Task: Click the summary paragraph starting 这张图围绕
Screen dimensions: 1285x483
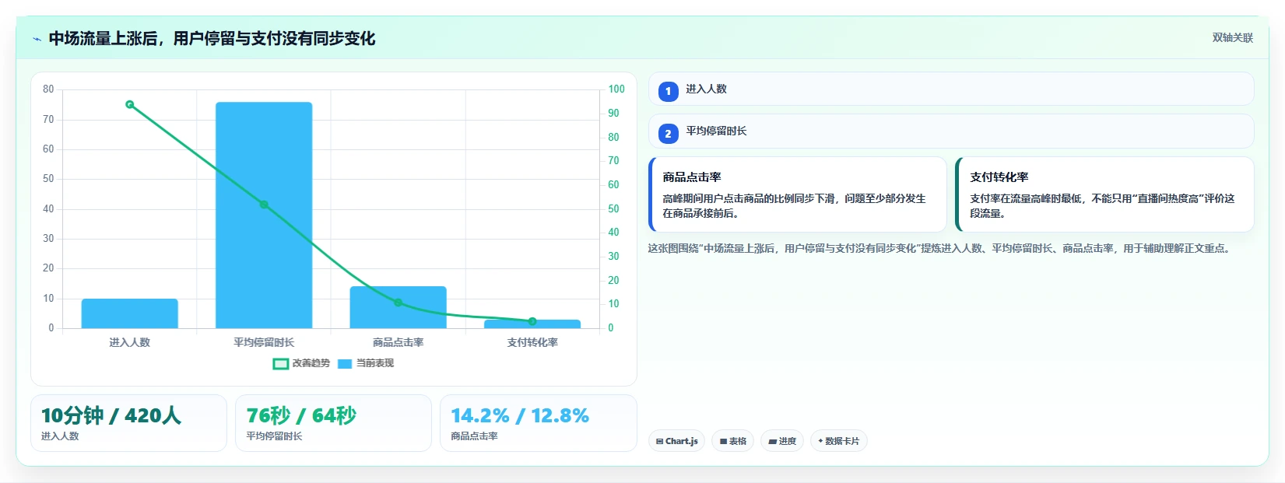Action: [940, 249]
